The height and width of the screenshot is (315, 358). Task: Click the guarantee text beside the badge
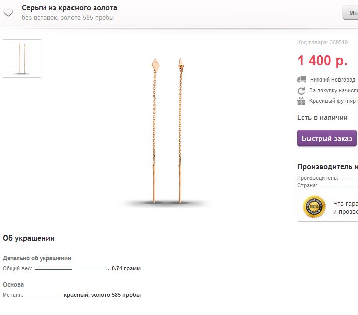point(345,207)
